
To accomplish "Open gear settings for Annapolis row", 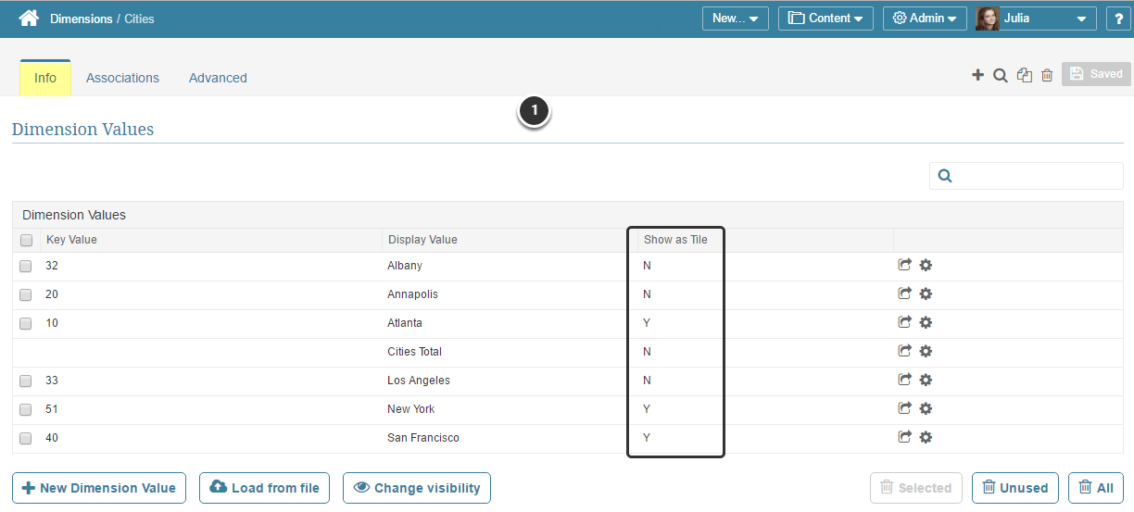I will (x=926, y=293).
